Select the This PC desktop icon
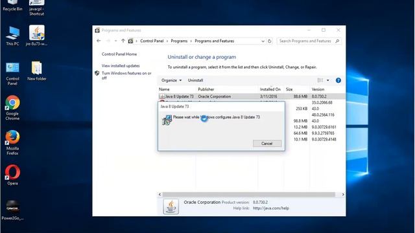 12,36
